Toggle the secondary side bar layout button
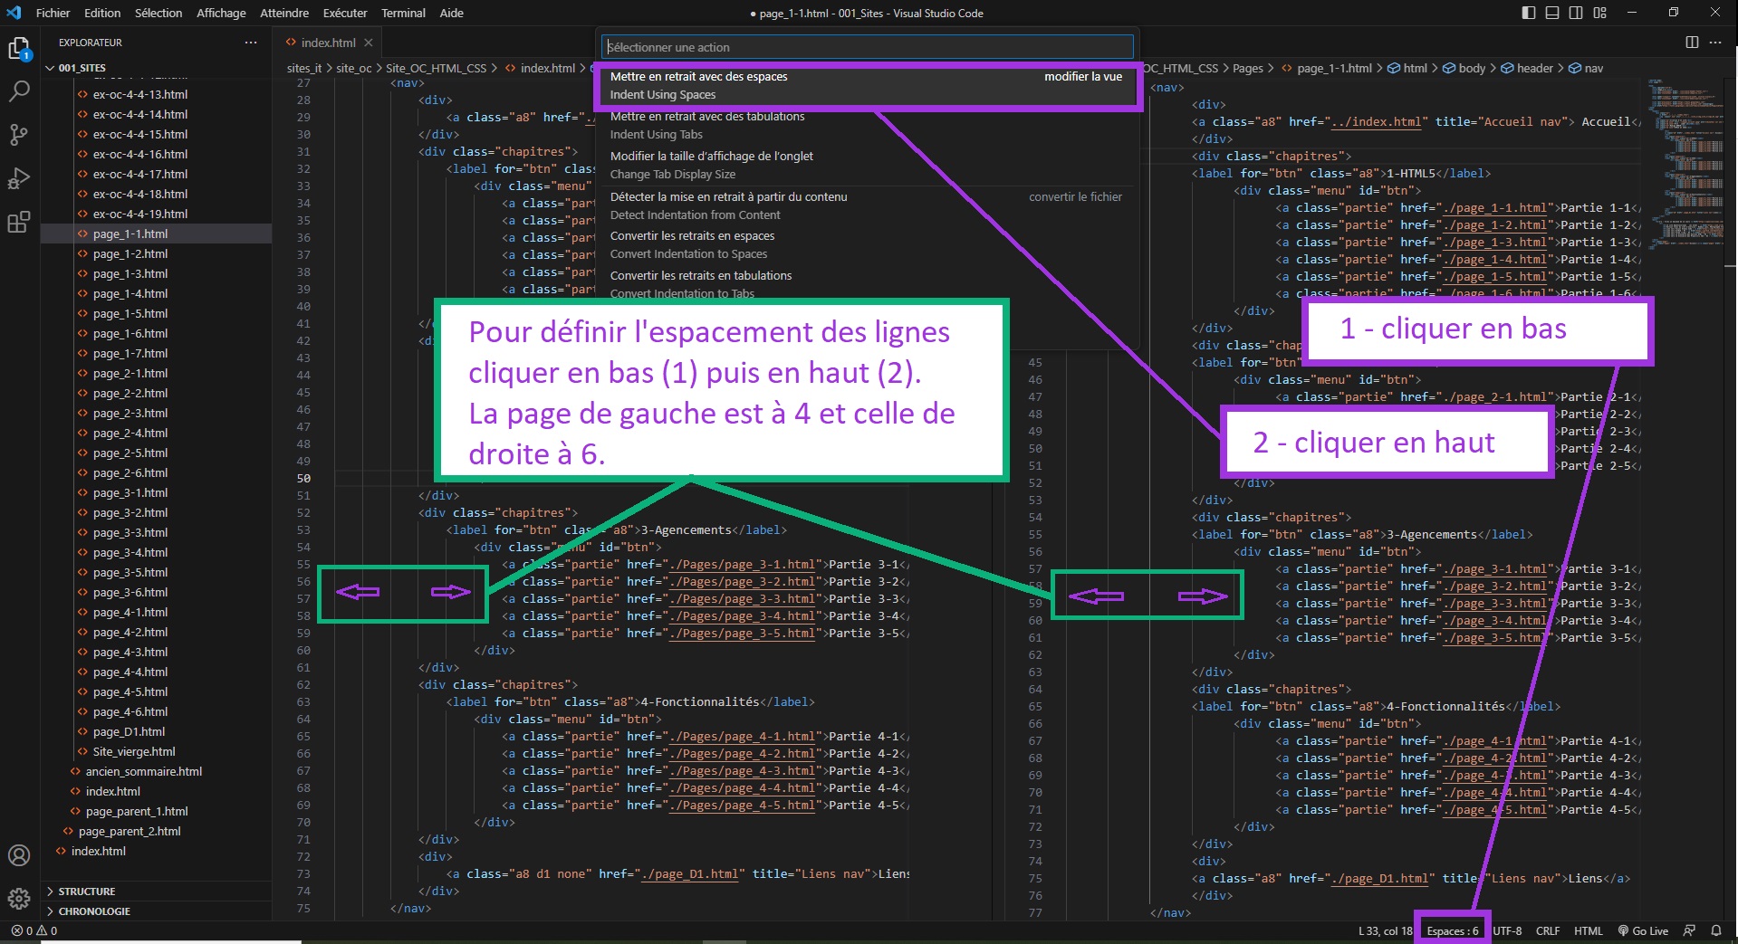The image size is (1738, 944). click(x=1576, y=13)
